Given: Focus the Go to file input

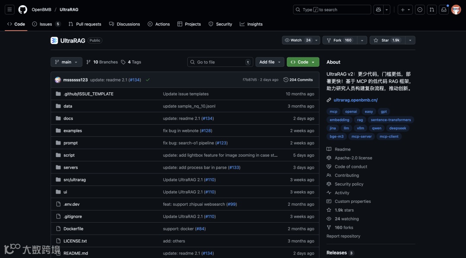Looking at the screenshot, I should point(220,62).
